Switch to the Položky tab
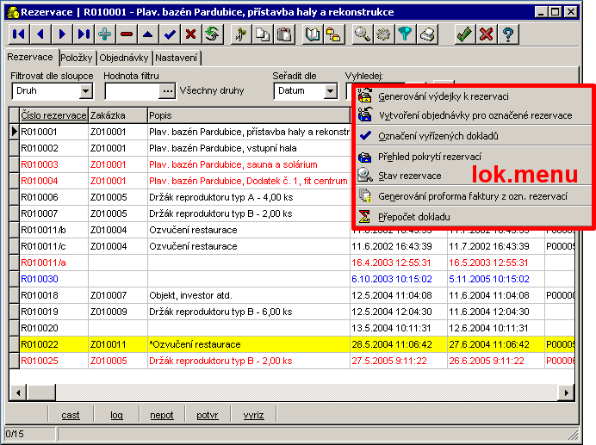The image size is (596, 445). click(76, 58)
